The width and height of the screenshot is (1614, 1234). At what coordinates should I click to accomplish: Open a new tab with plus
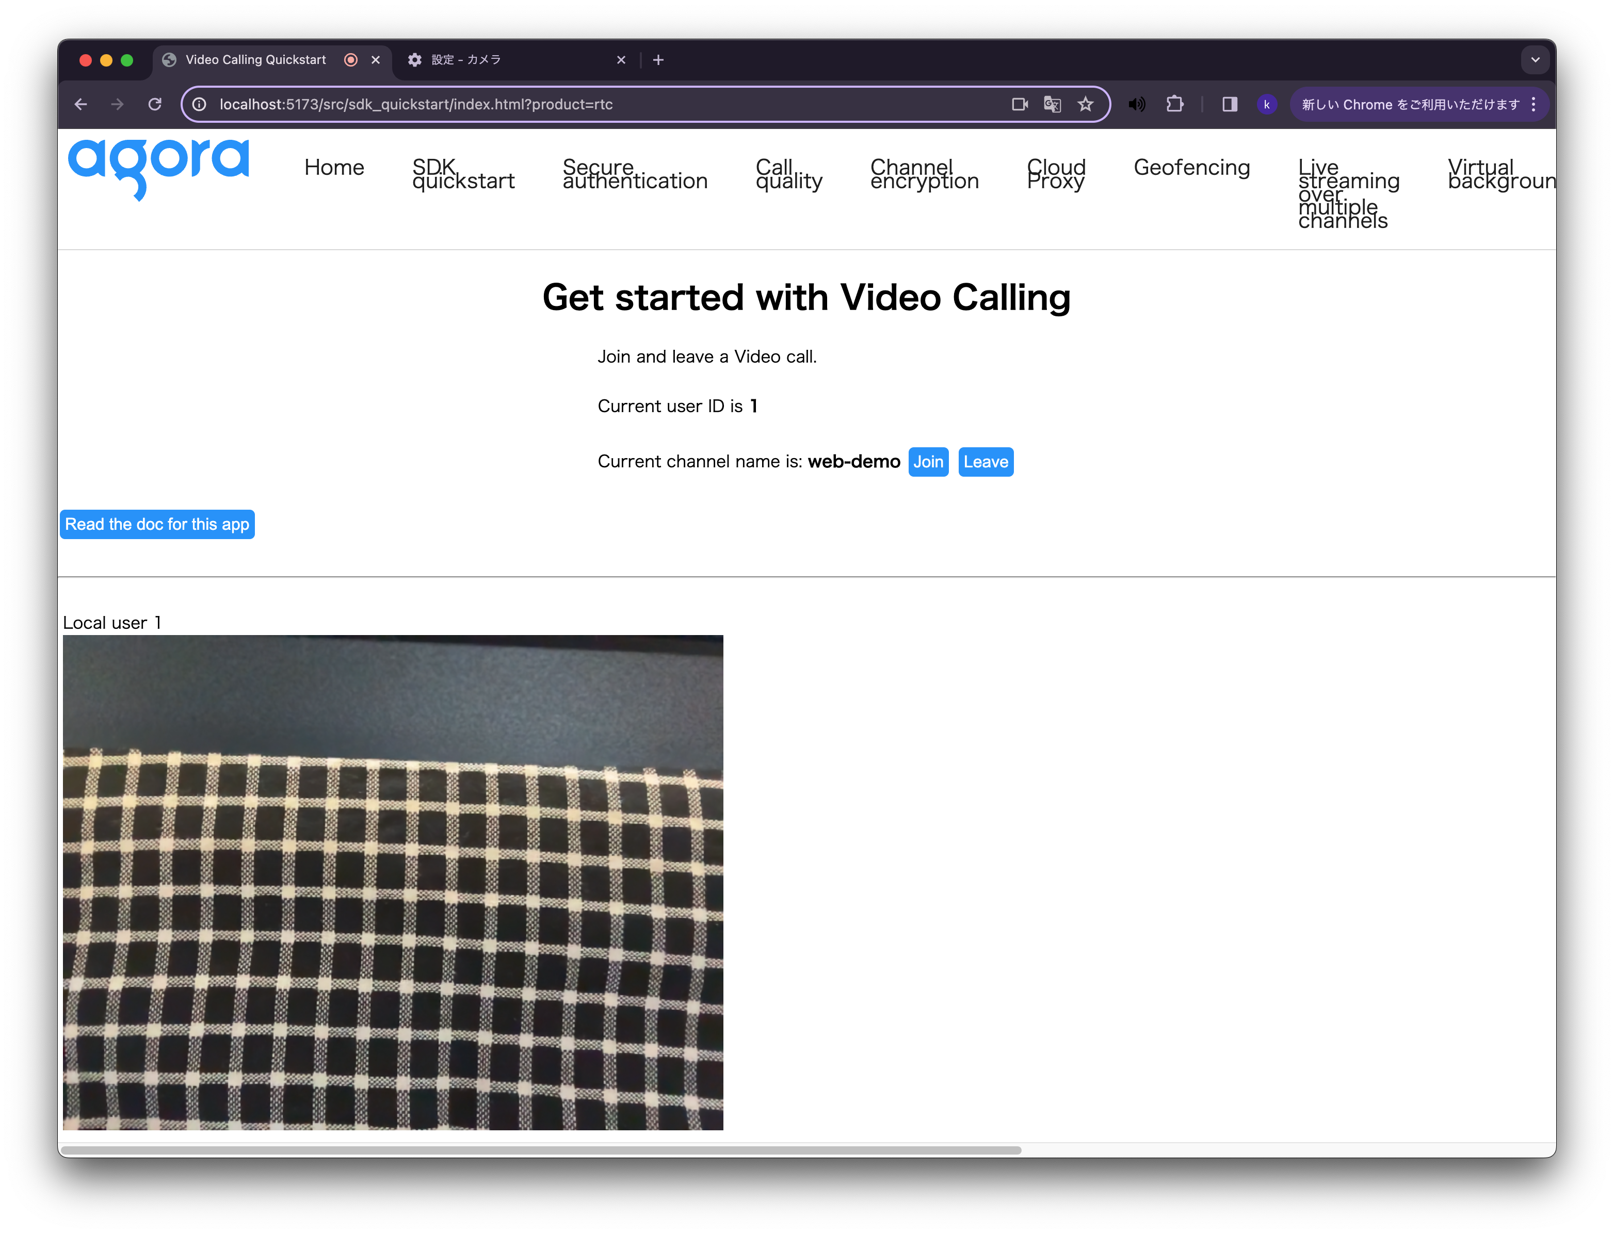point(658,60)
